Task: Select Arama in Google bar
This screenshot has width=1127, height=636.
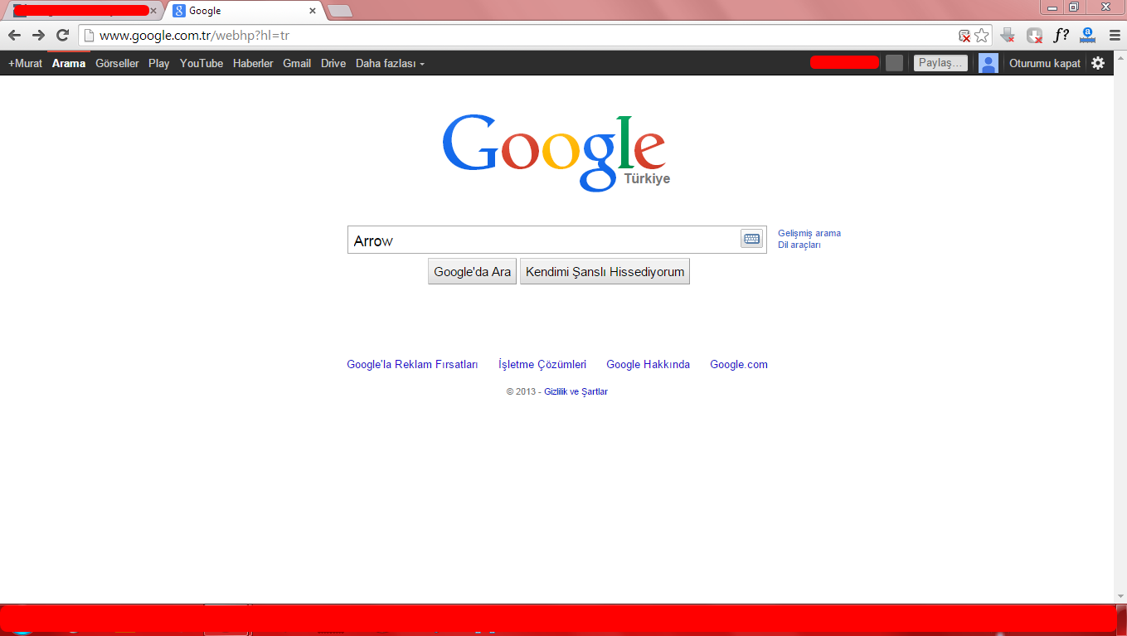Action: 69,63
